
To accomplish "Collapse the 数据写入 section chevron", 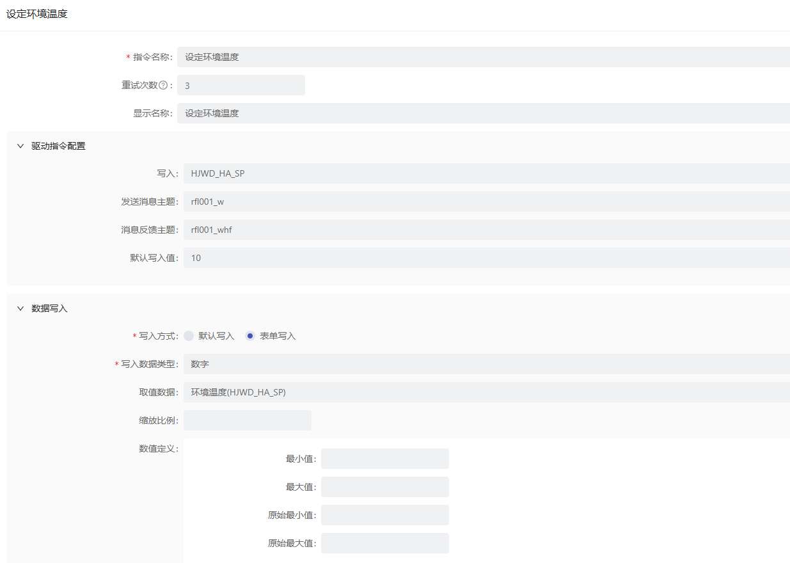I will [x=20, y=308].
